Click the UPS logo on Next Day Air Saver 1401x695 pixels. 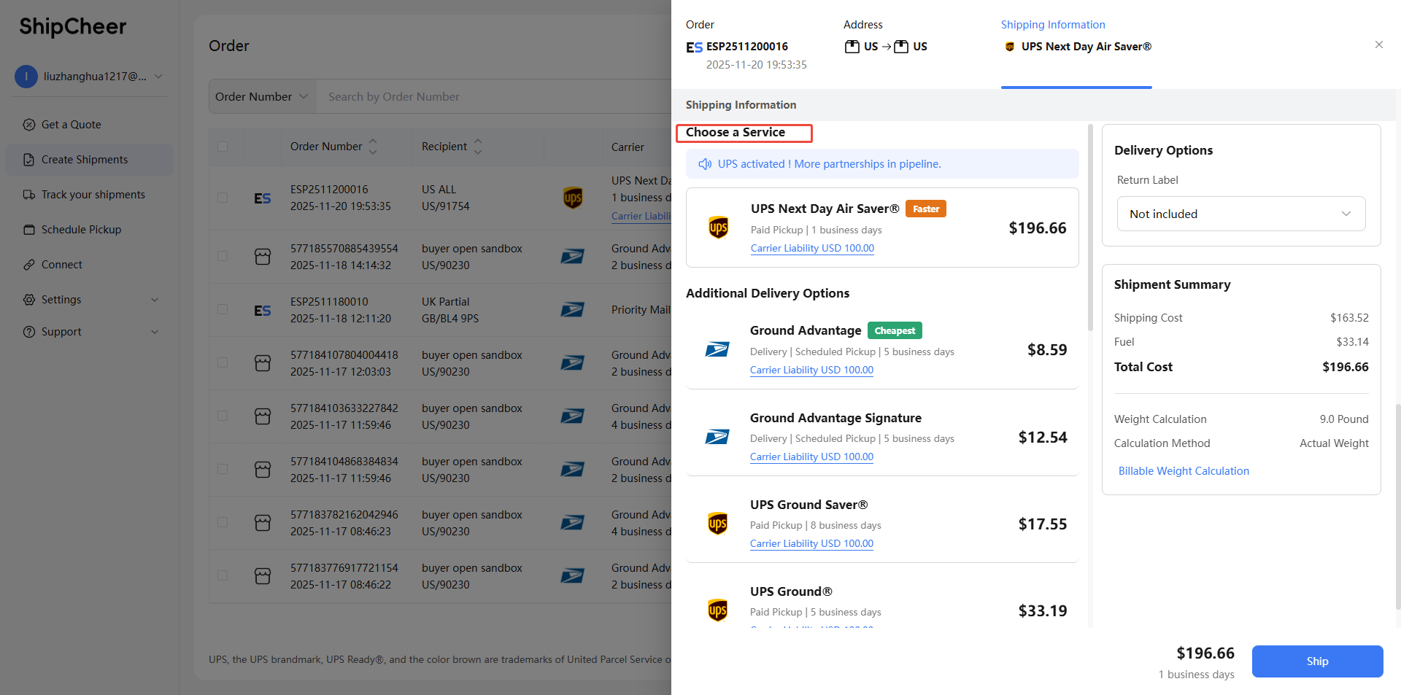[719, 228]
